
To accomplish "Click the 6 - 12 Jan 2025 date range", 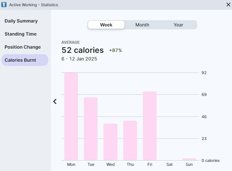I will pyautogui.click(x=79, y=59).
